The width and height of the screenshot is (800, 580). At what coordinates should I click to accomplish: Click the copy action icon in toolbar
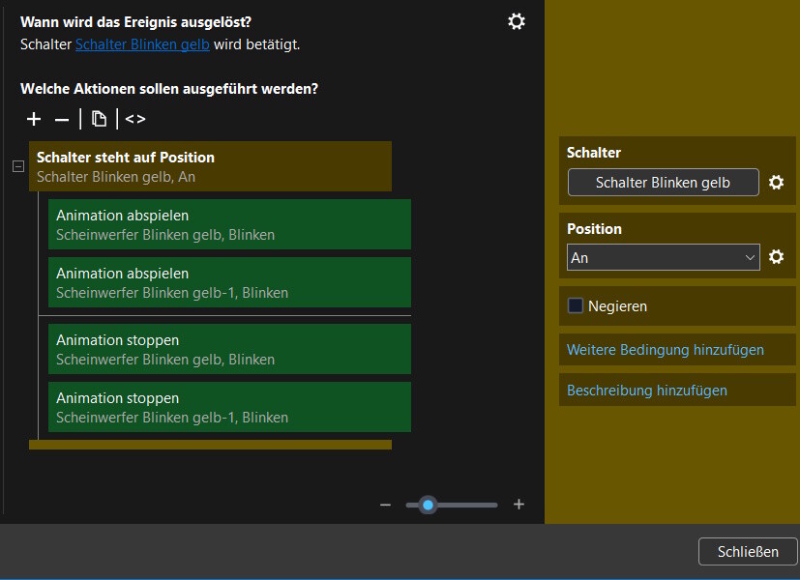(x=99, y=119)
